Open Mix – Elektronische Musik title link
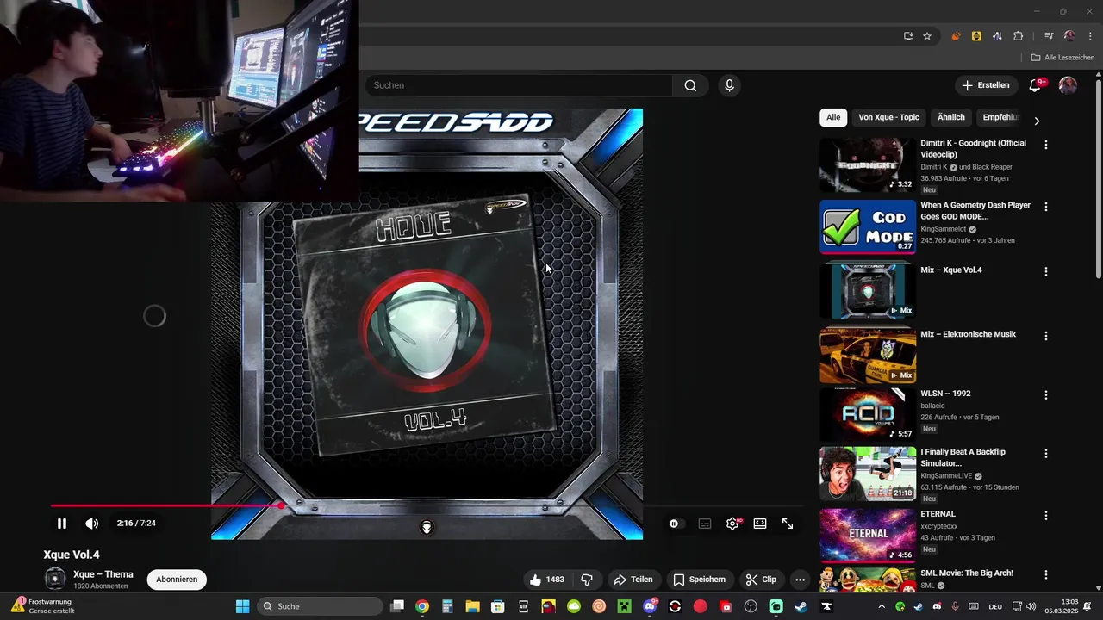 coord(968,334)
